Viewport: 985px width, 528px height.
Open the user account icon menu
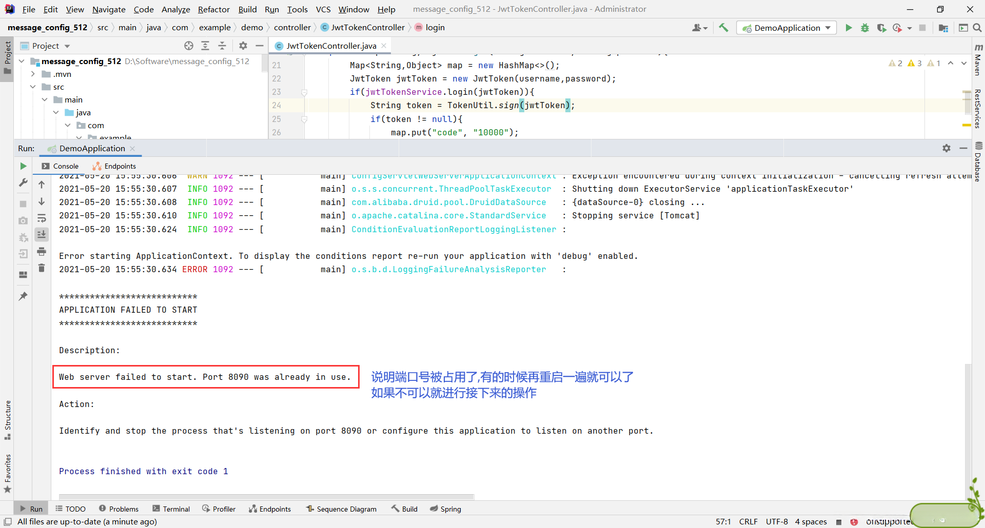tap(699, 28)
